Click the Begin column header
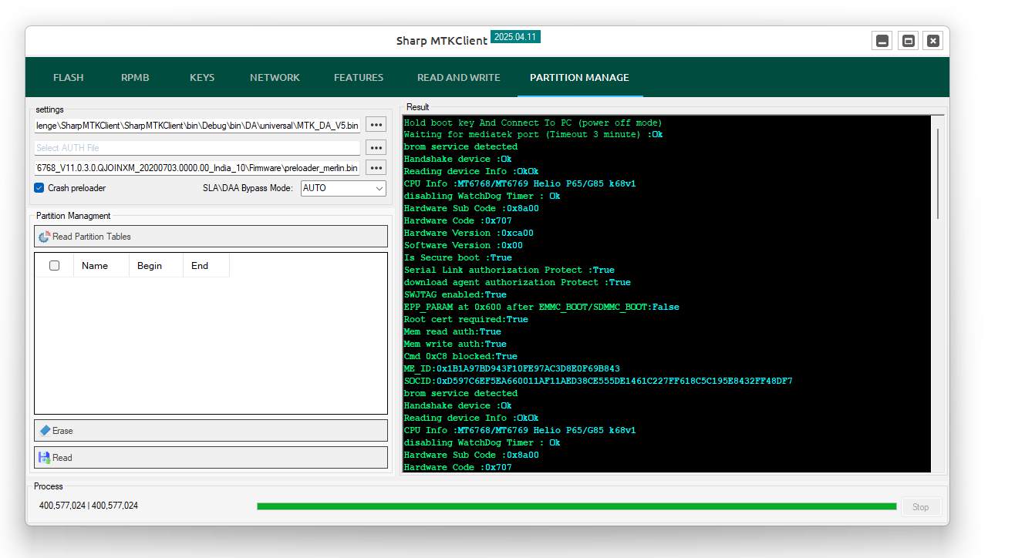 tap(156, 265)
